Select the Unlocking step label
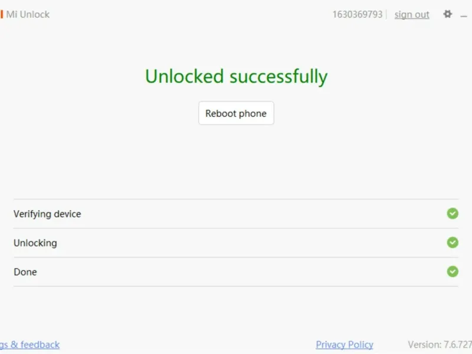This screenshot has width=472, height=354. [x=35, y=243]
